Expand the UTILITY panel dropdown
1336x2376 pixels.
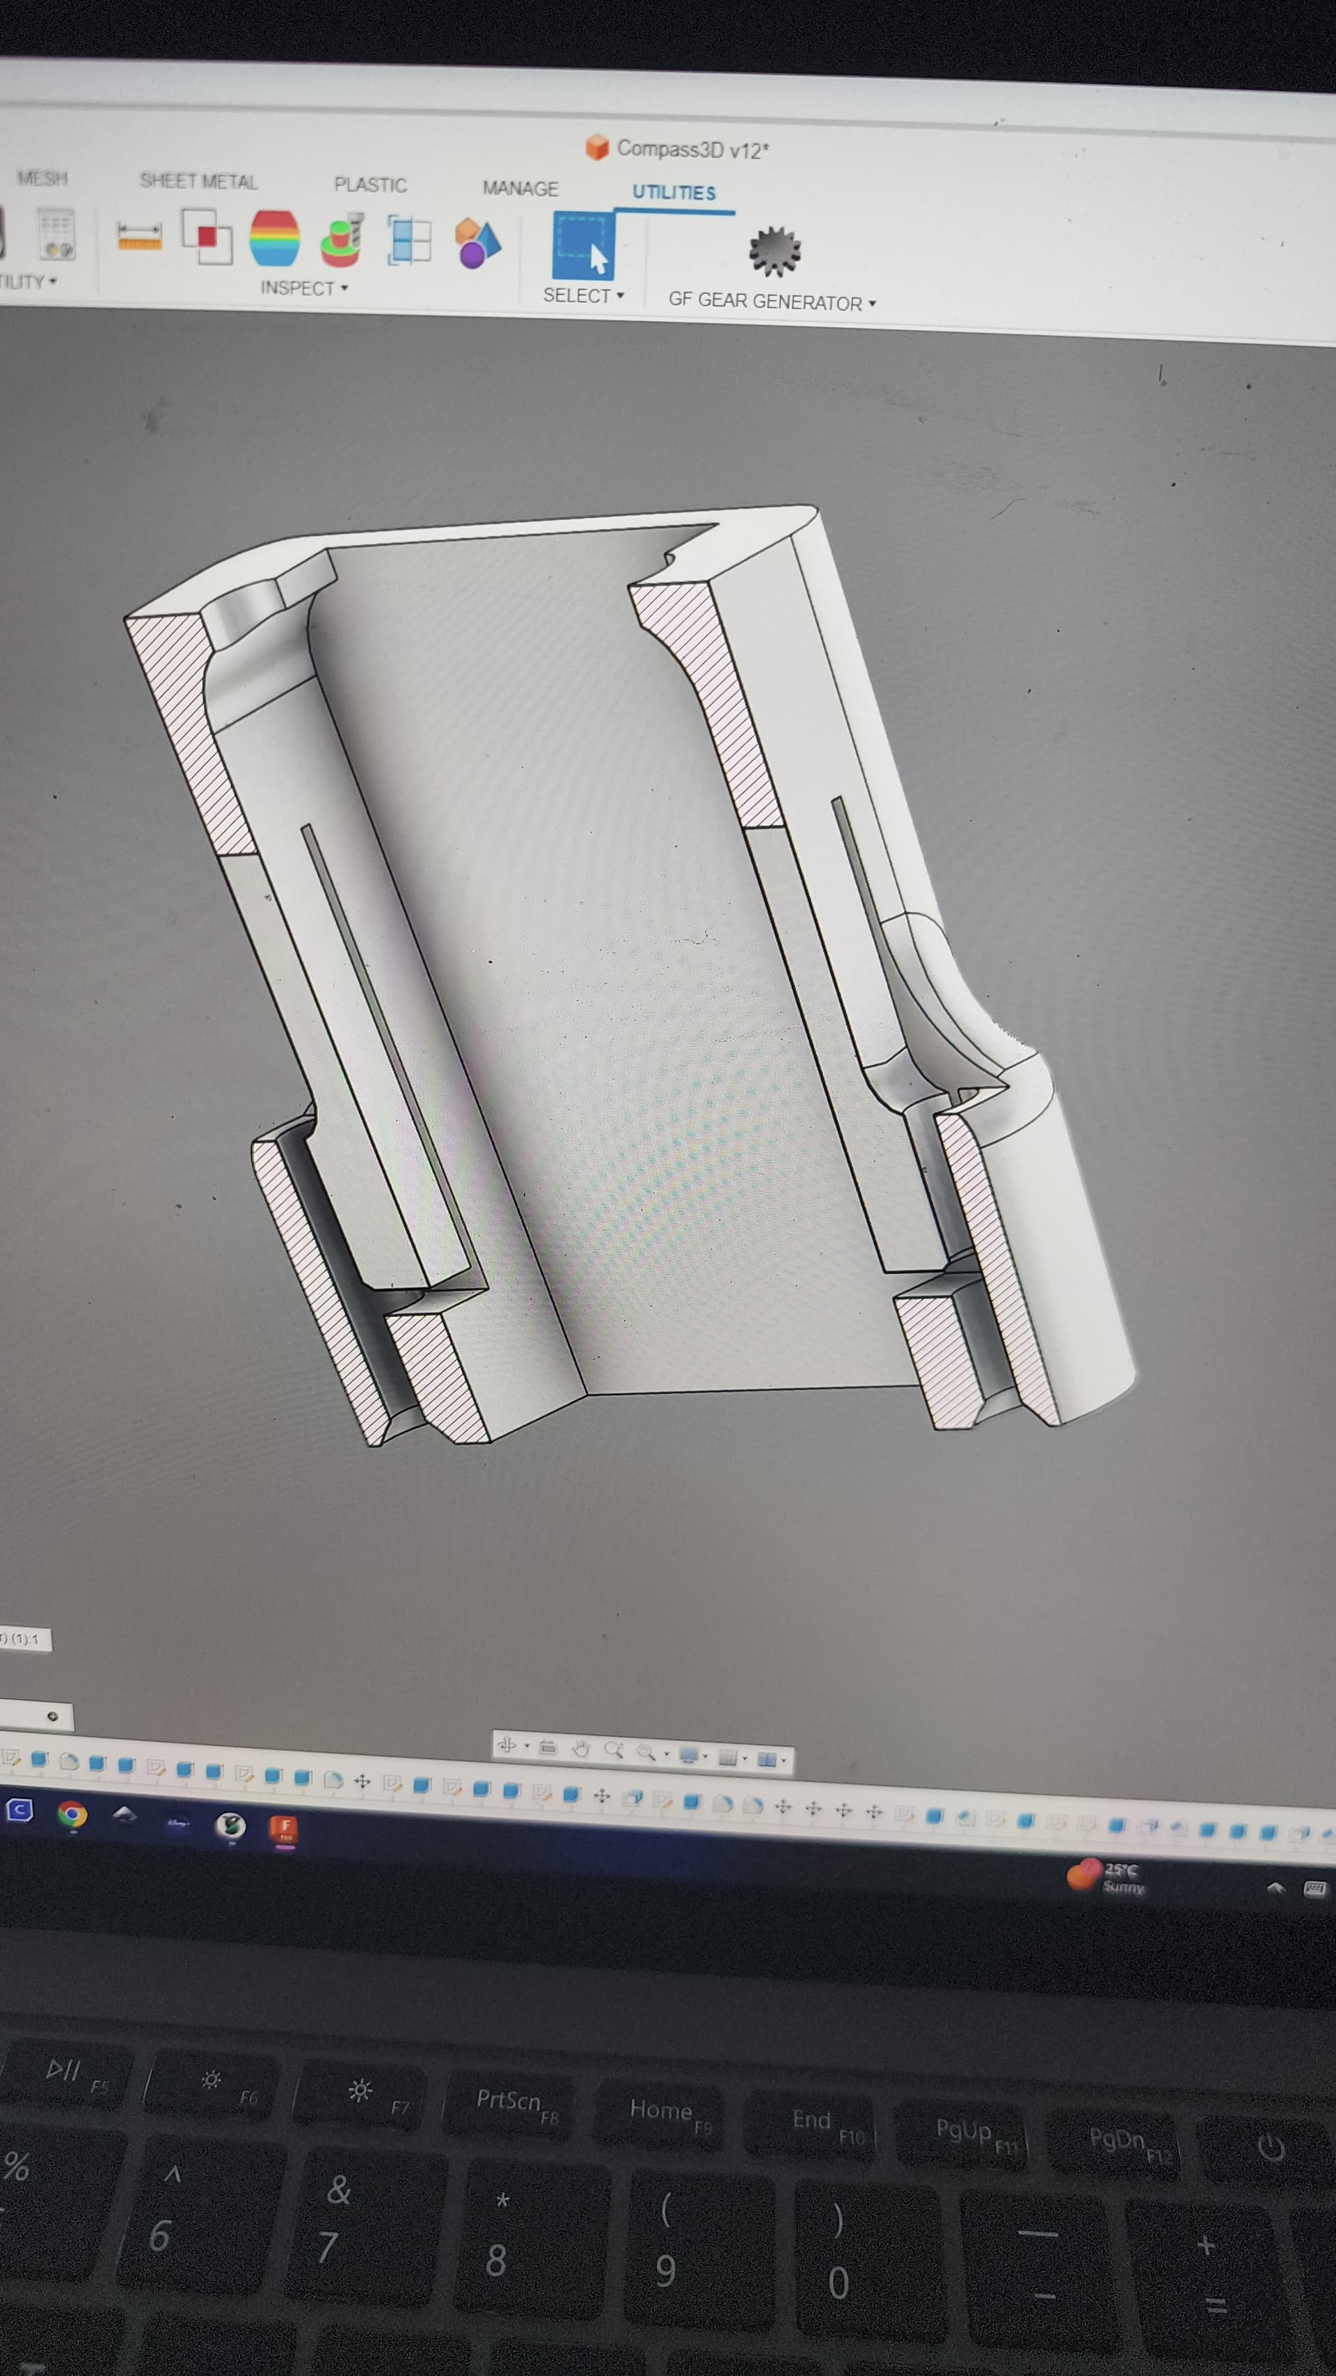click(28, 281)
